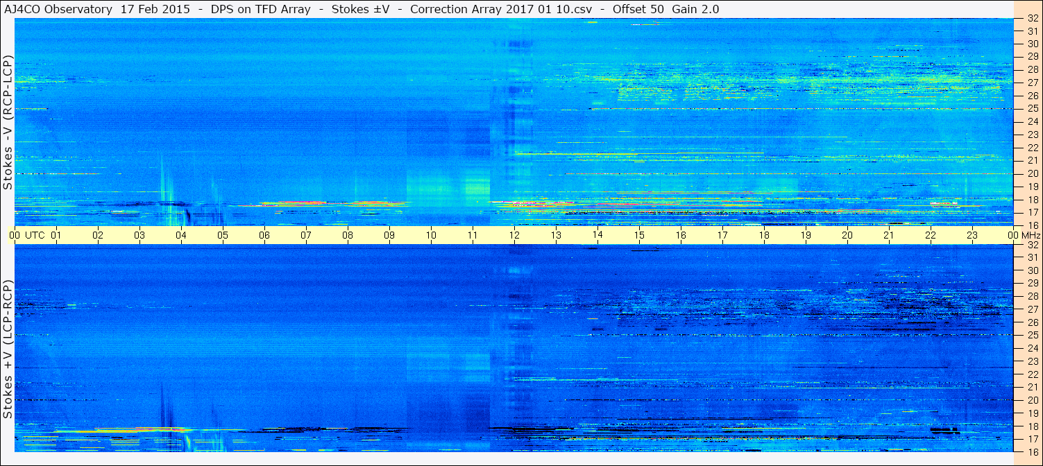The image size is (1043, 466).
Task: Click the 07 hour mark on the time axis
Action: (x=307, y=235)
